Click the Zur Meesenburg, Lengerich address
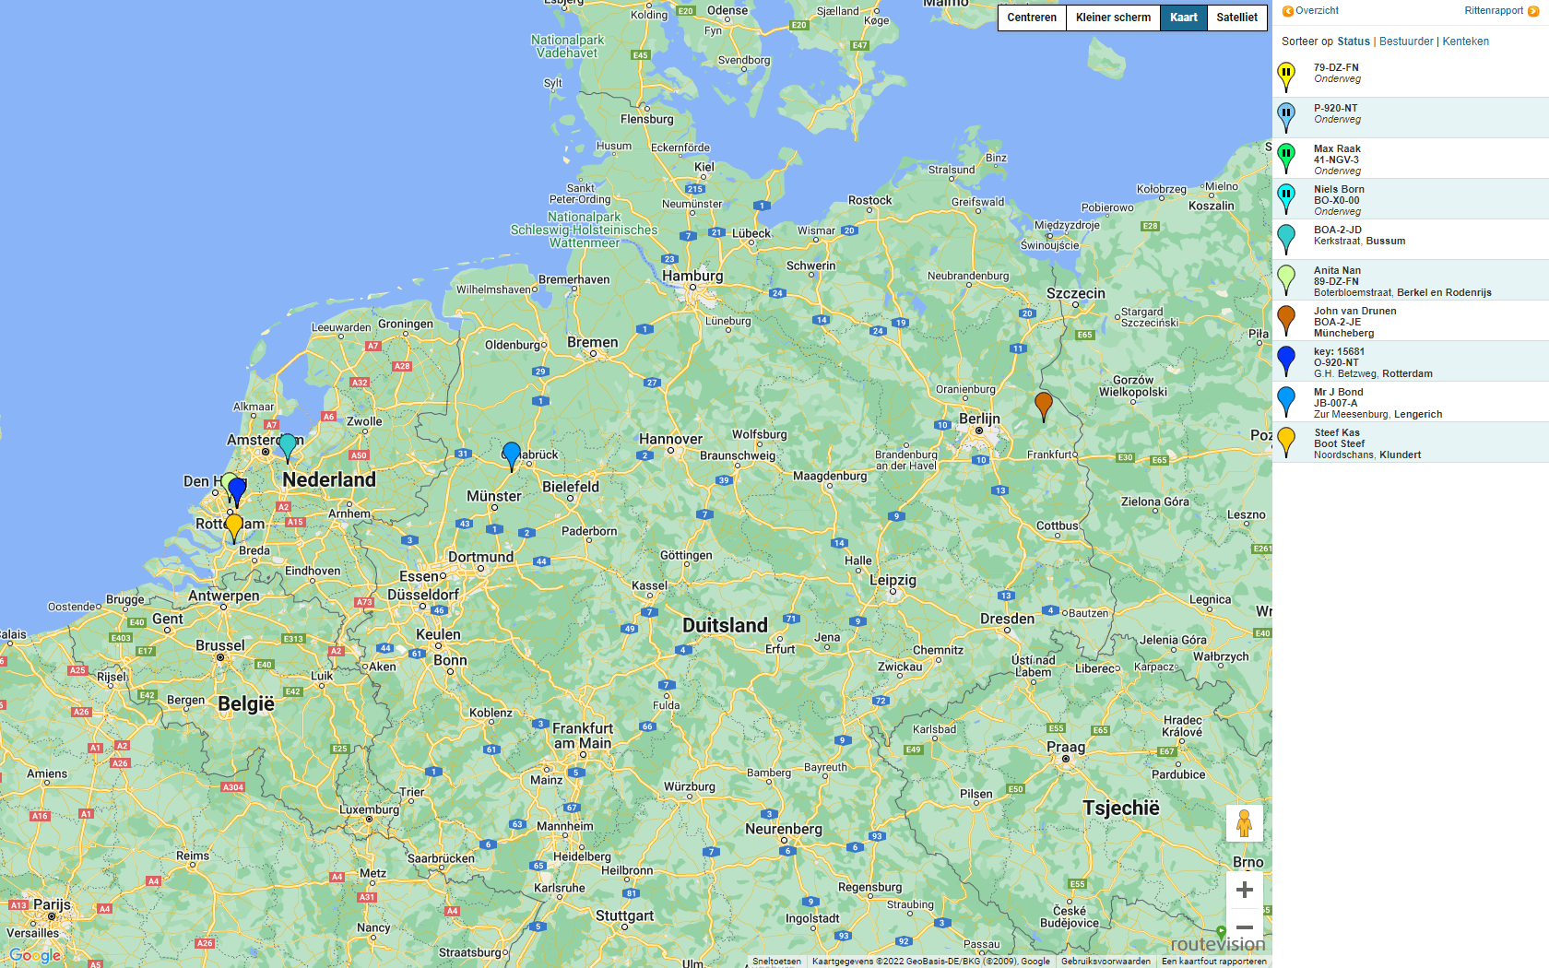The height and width of the screenshot is (968, 1549). [x=1378, y=415]
